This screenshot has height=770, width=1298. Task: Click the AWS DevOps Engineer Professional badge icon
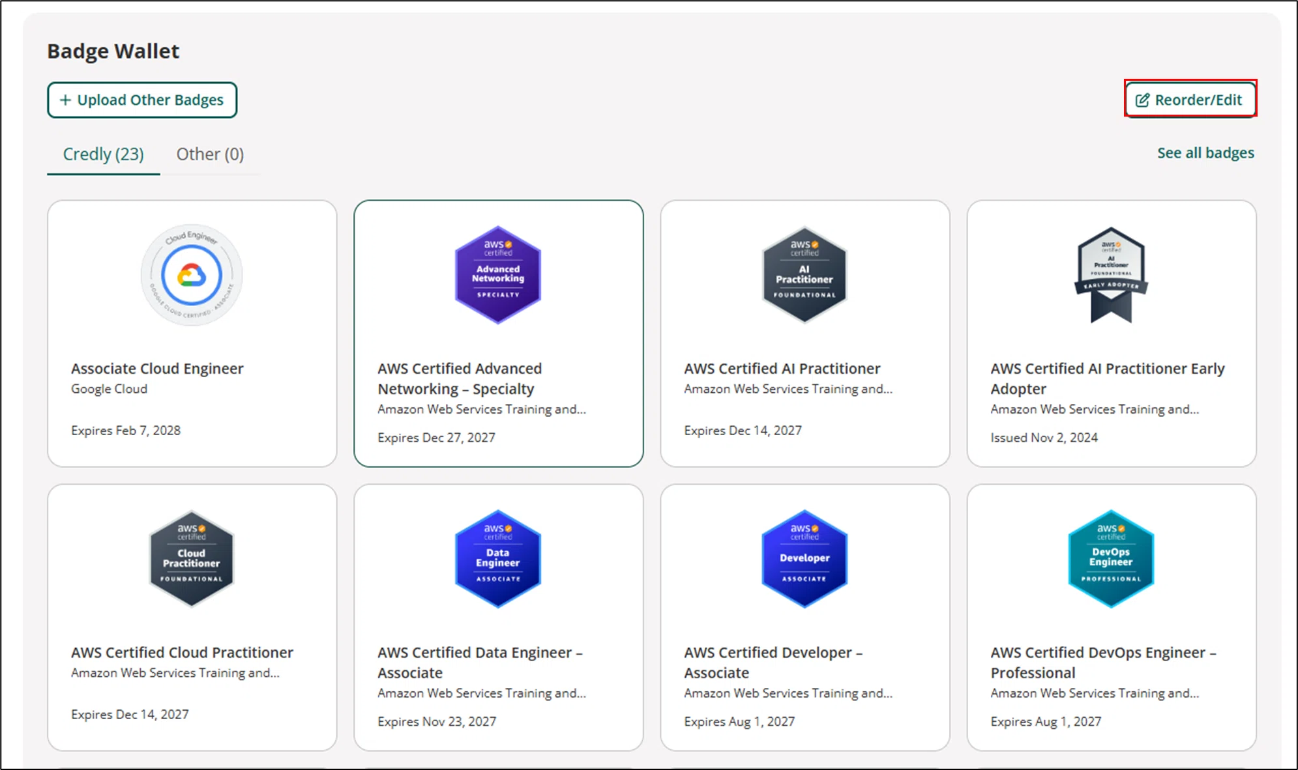coord(1111,559)
